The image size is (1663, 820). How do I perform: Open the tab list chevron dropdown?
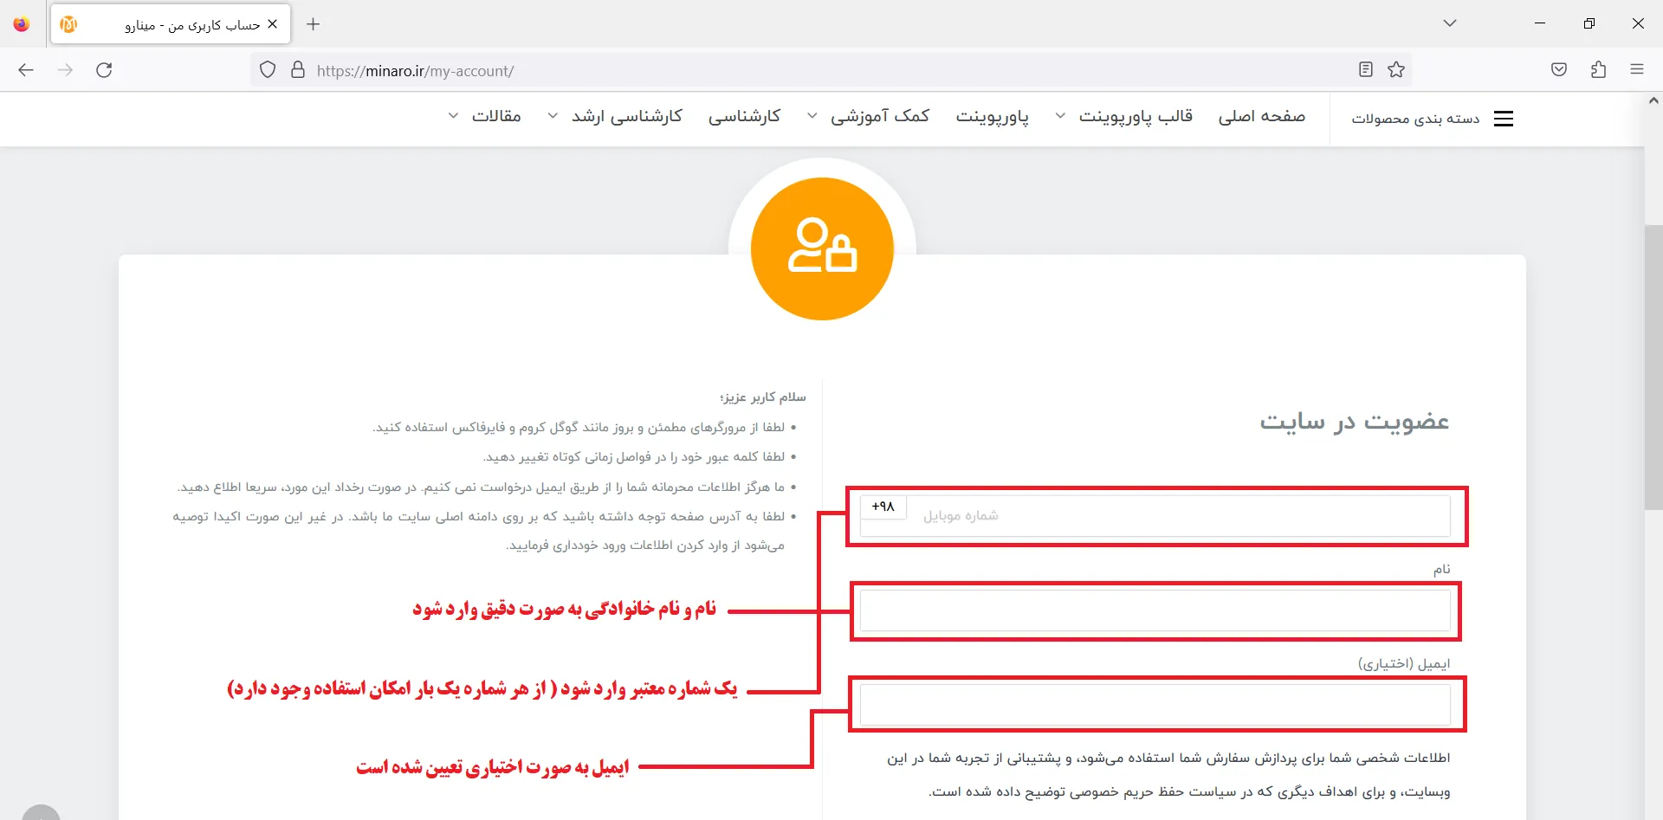(1450, 23)
